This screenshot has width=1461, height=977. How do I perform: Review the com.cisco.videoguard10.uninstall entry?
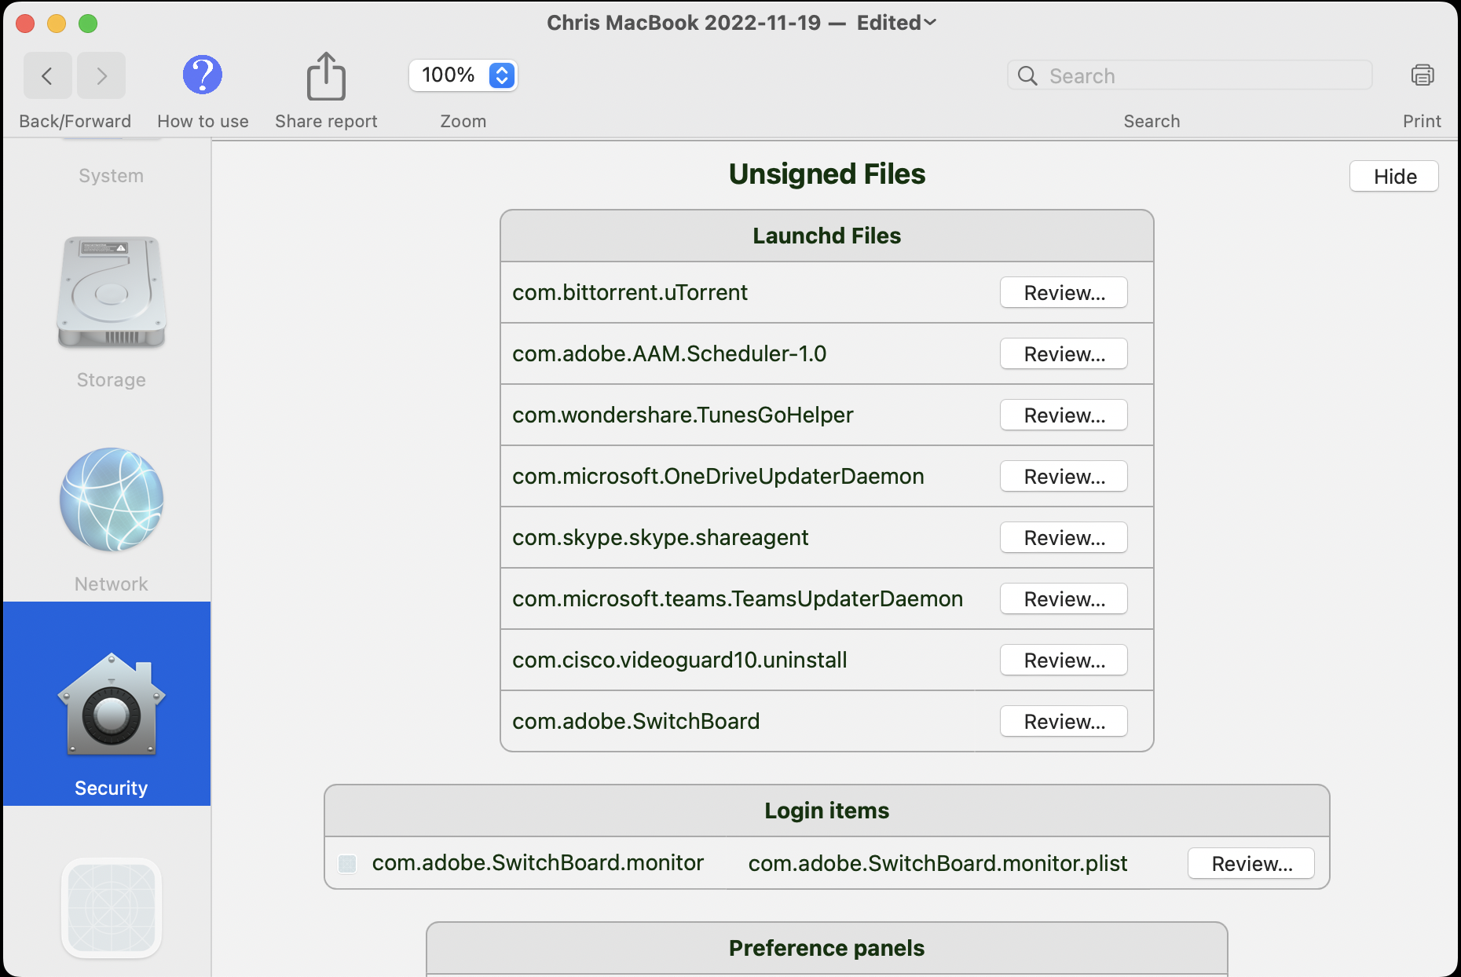(x=1064, y=660)
